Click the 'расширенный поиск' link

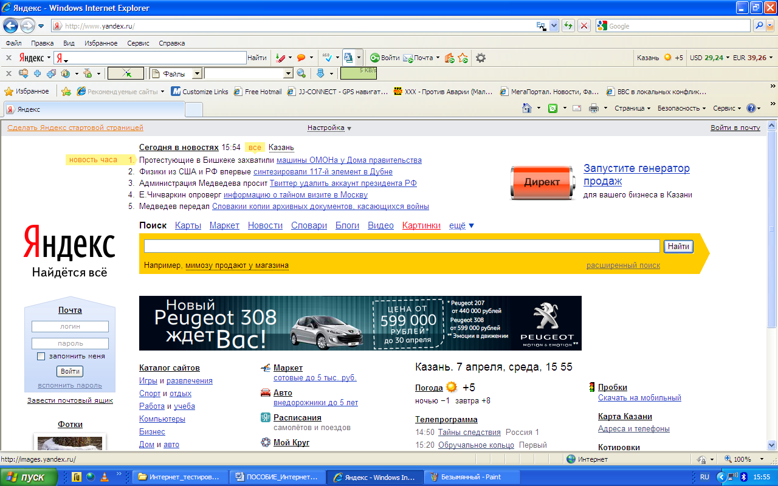tap(623, 265)
